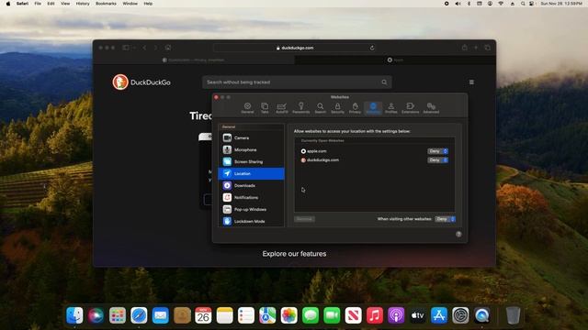This screenshot has width=588, height=330.
Task: Open the Advanced settings pane
Action: click(x=431, y=108)
